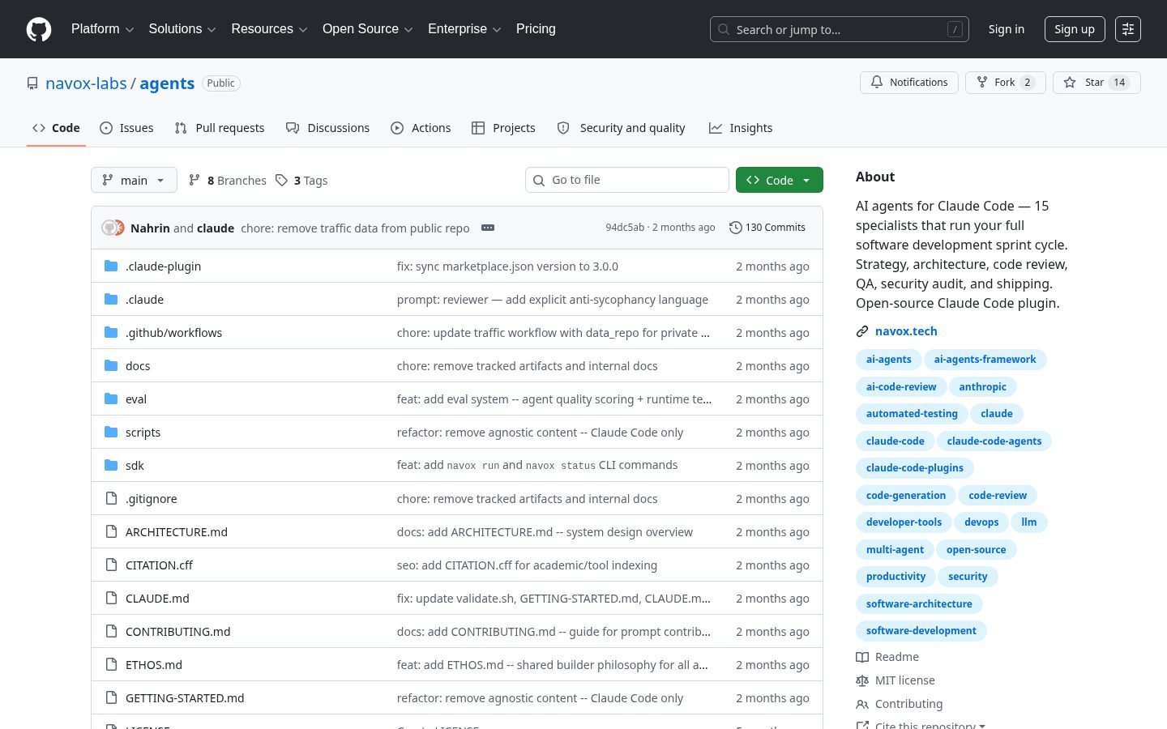Image resolution: width=1167 pixels, height=729 pixels.
Task: Expand the Enterprise menu
Action: (464, 29)
